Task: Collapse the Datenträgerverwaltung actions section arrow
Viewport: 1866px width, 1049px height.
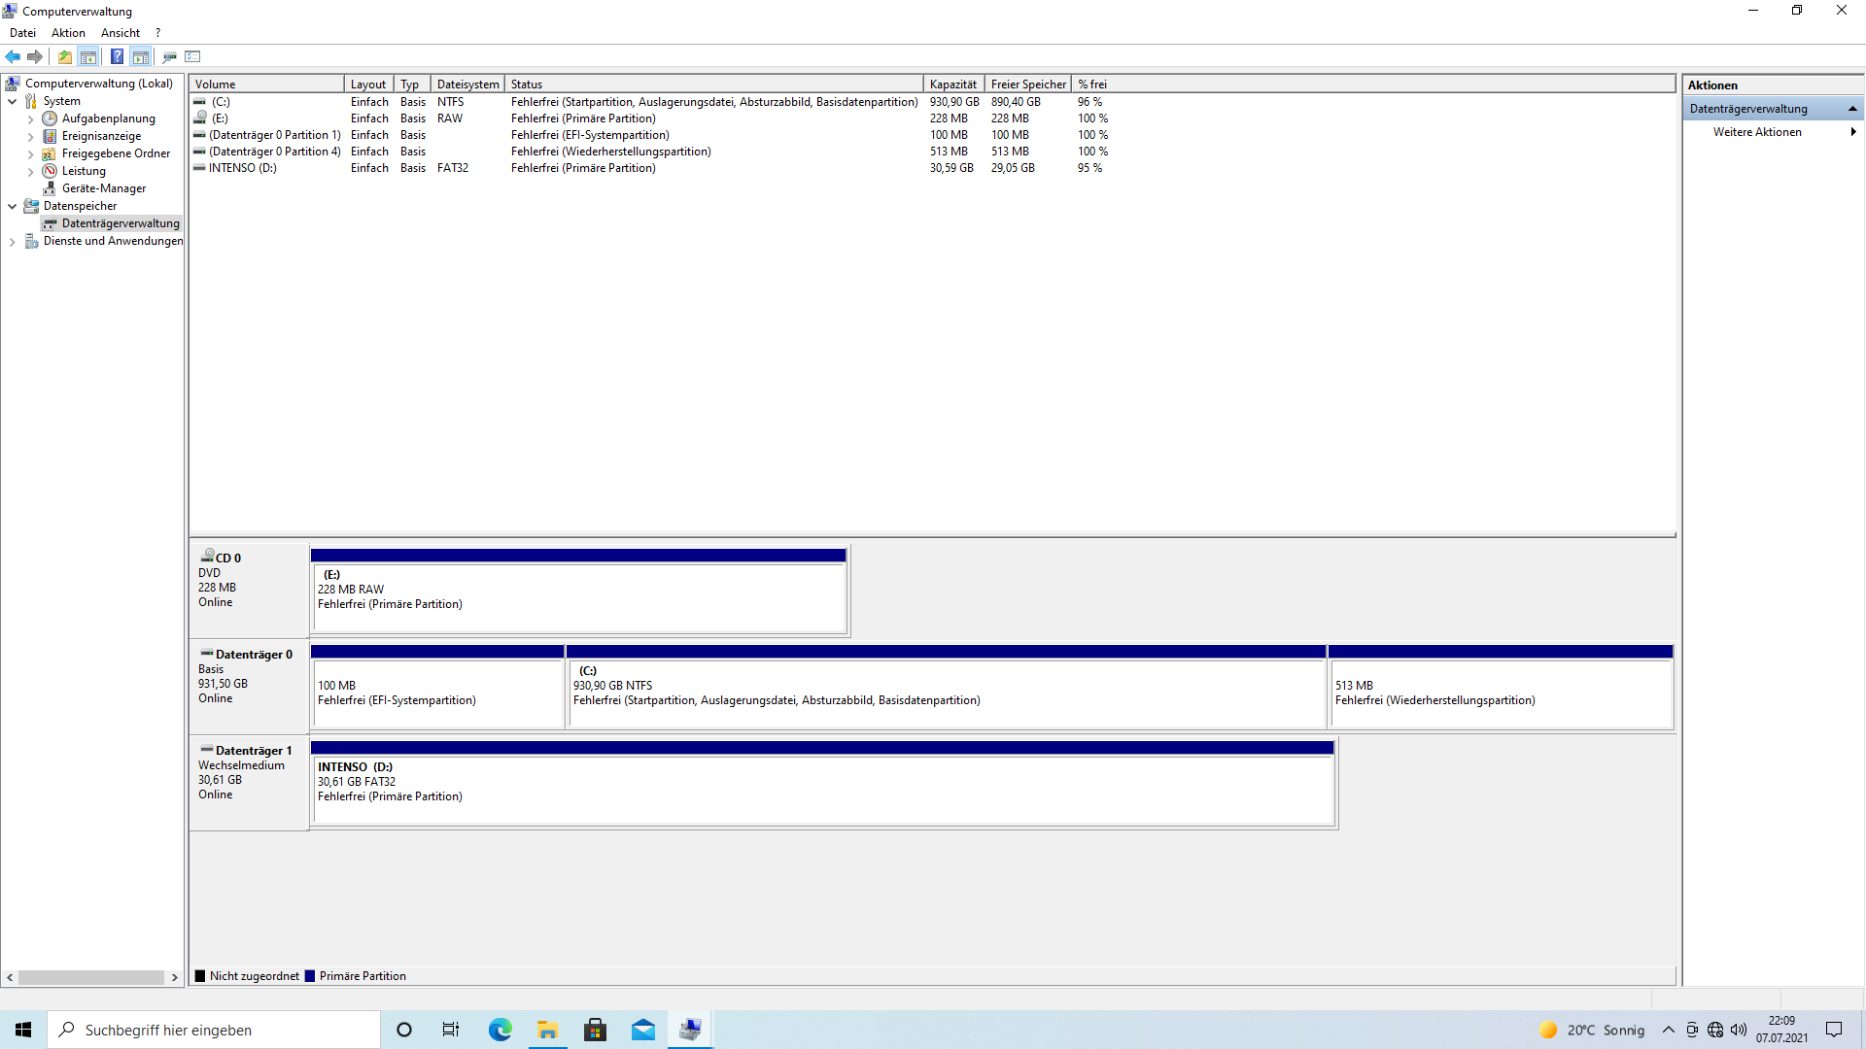Action: 1852,109
